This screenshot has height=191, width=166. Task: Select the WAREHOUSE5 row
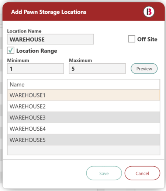pos(83,140)
